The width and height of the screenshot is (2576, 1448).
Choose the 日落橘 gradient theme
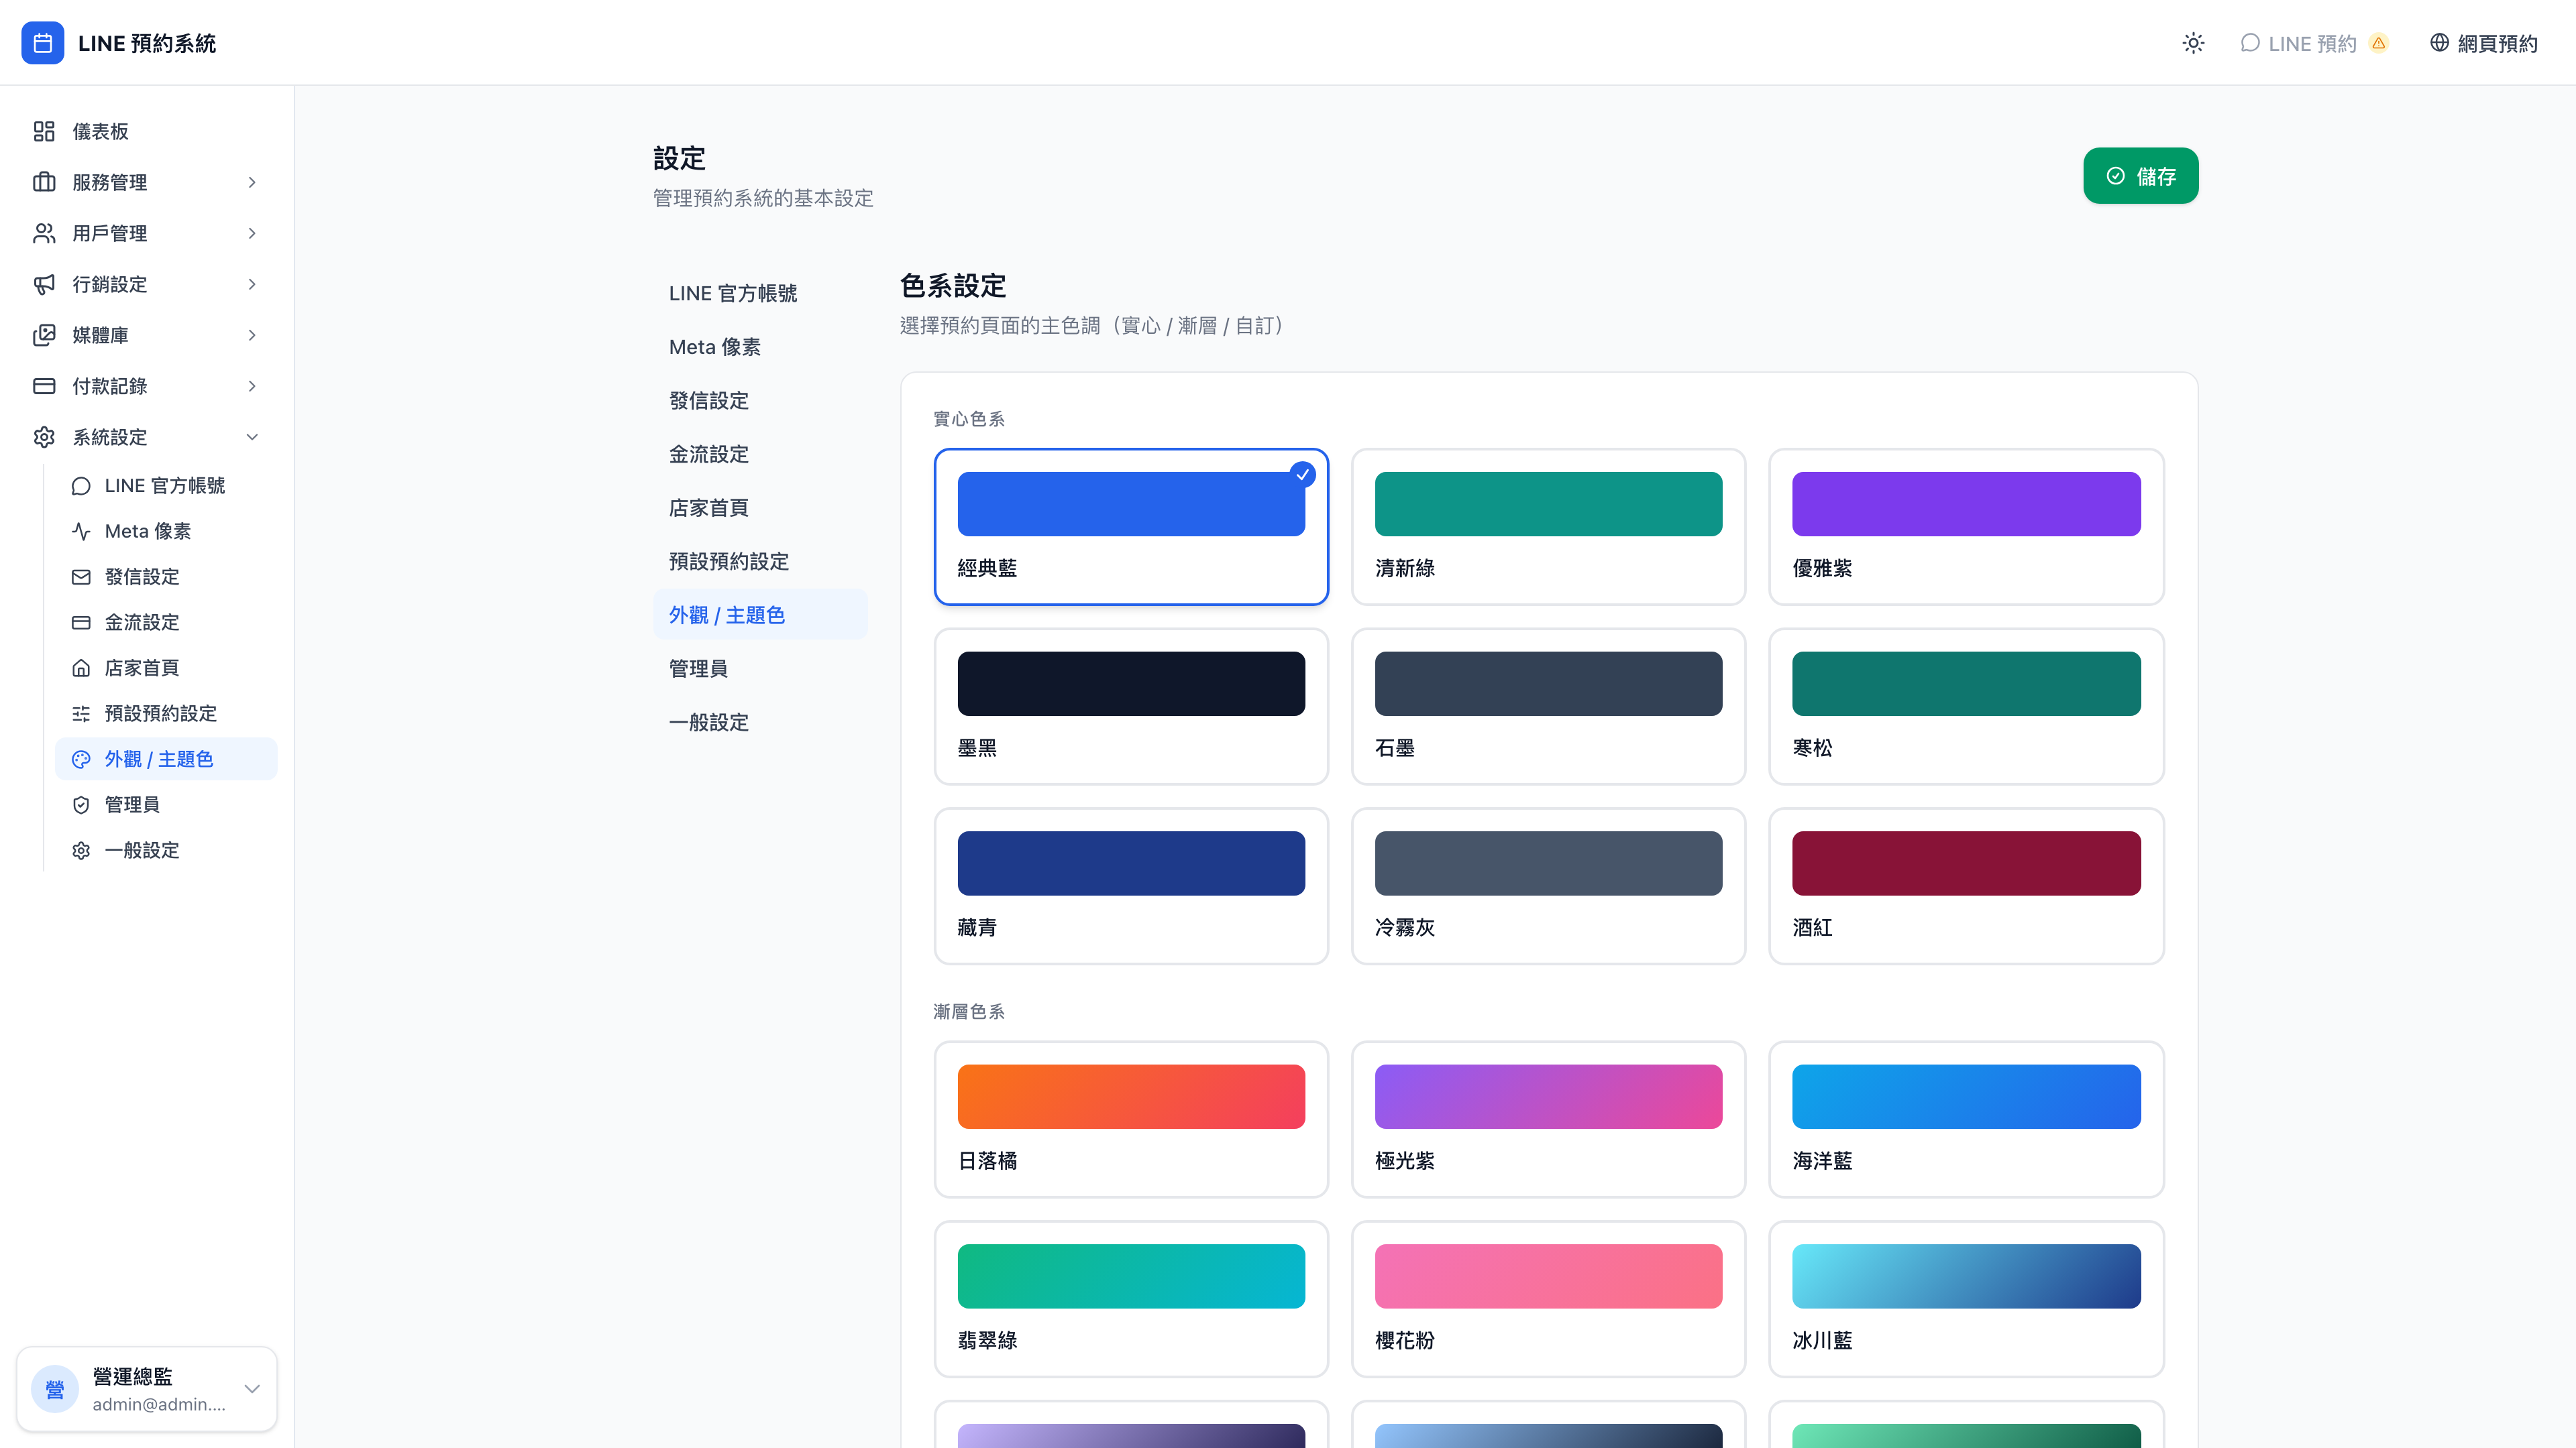coord(1131,1120)
